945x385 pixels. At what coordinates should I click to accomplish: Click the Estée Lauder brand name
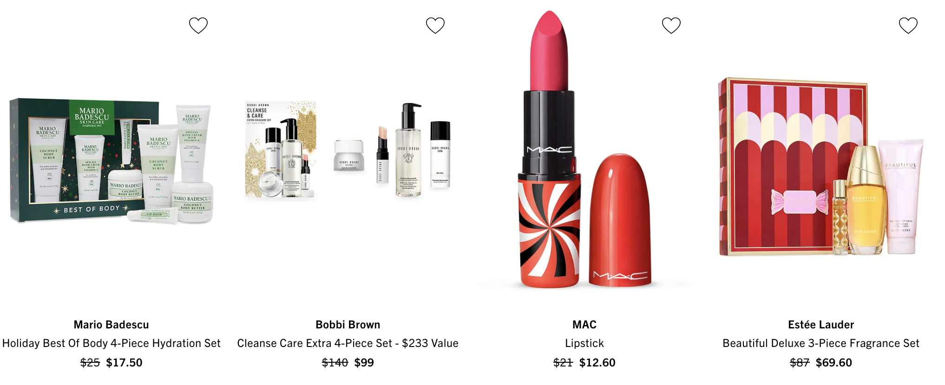tap(821, 325)
